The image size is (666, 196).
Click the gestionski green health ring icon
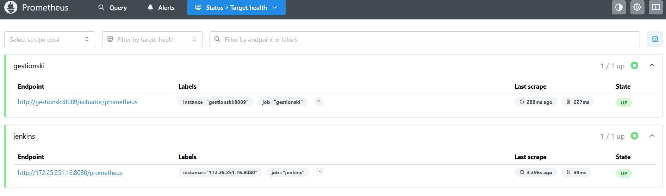click(x=634, y=65)
